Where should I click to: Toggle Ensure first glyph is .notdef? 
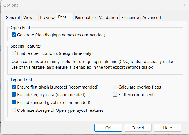[x=14, y=87]
